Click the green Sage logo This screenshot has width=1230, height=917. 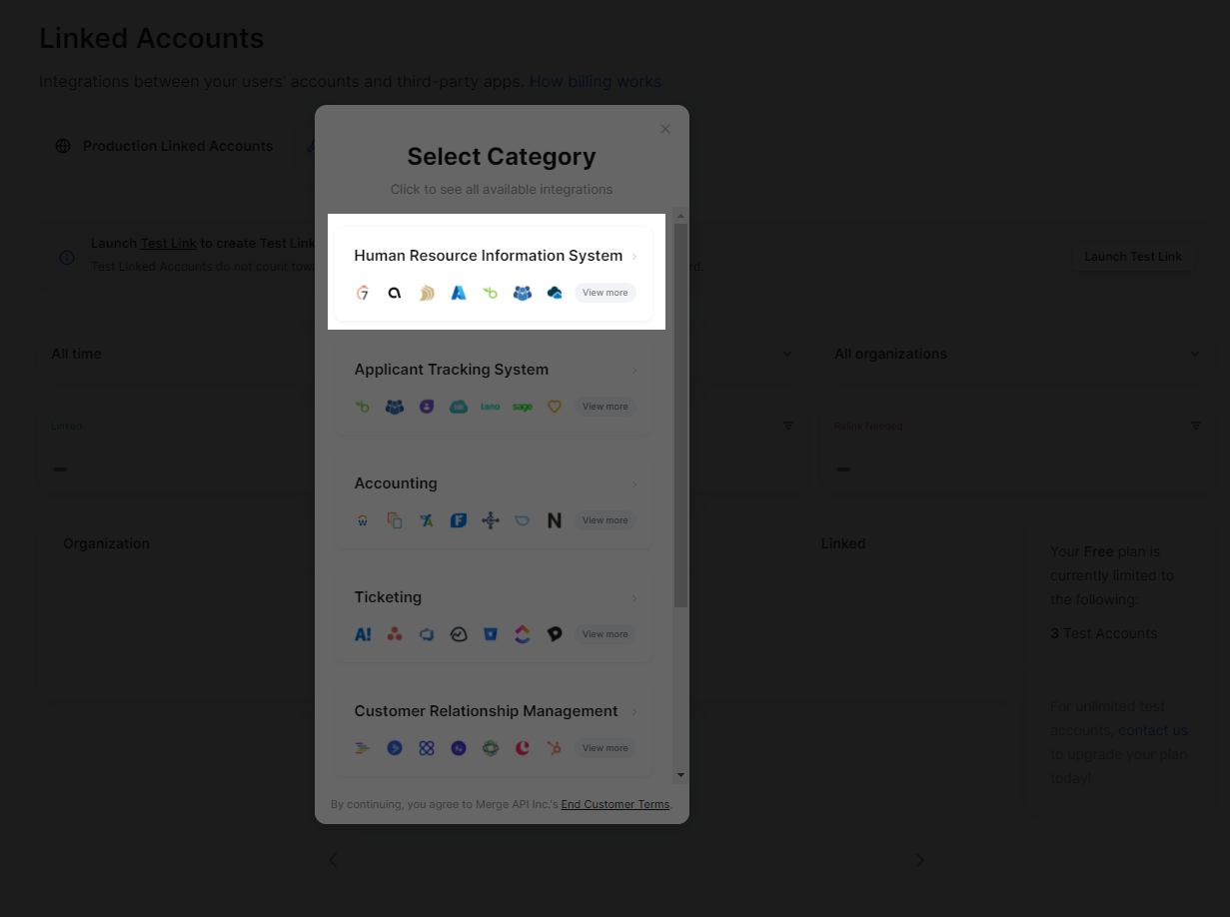click(x=523, y=407)
